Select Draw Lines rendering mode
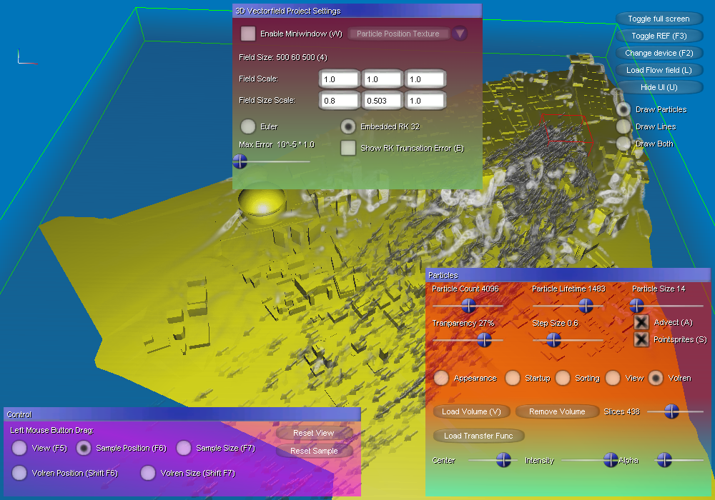The image size is (715, 500). [624, 126]
